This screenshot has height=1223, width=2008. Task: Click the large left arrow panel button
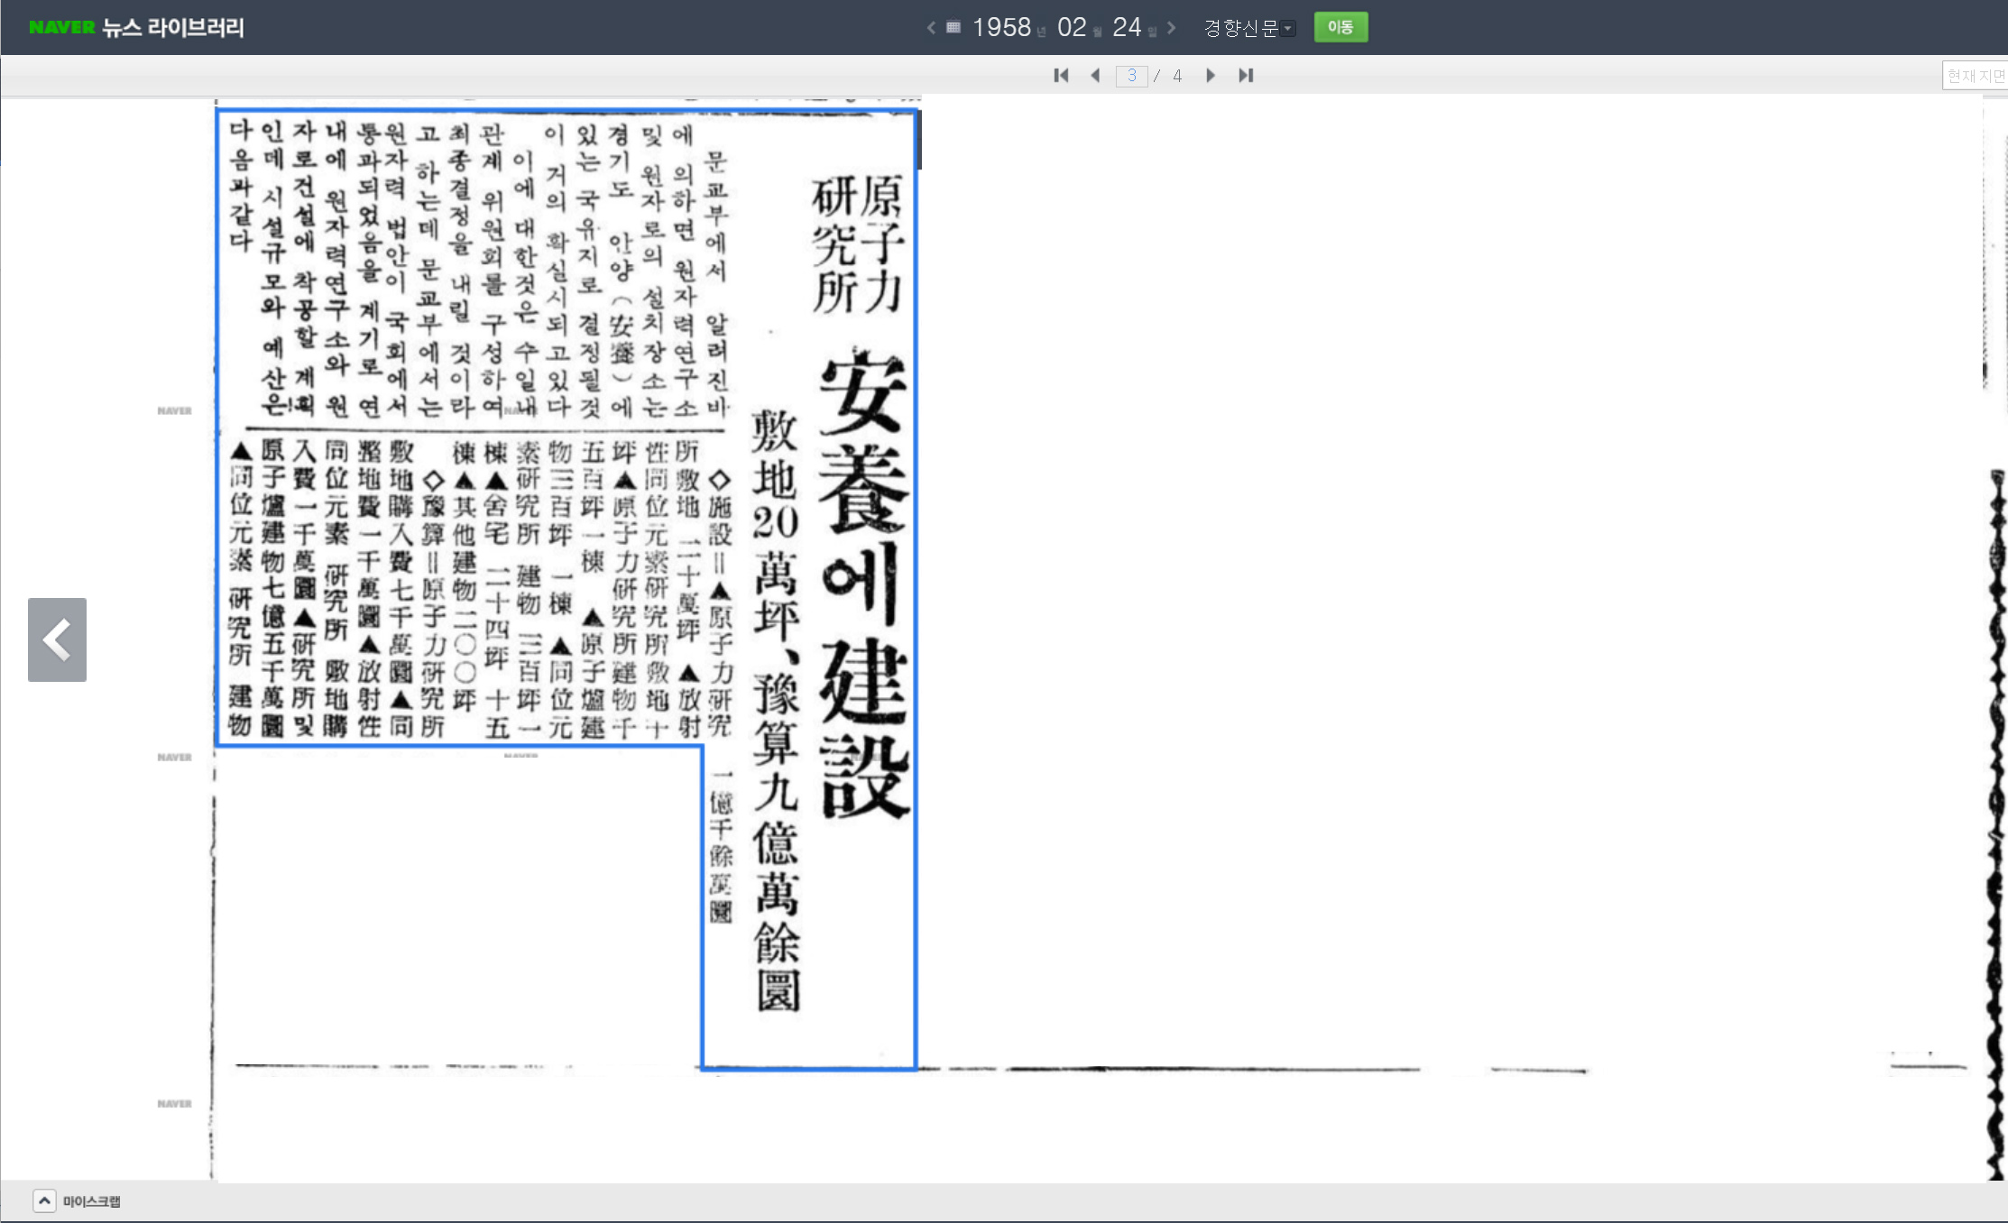tap(57, 639)
